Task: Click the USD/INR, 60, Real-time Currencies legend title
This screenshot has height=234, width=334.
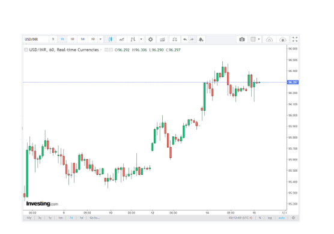Action: 64,50
